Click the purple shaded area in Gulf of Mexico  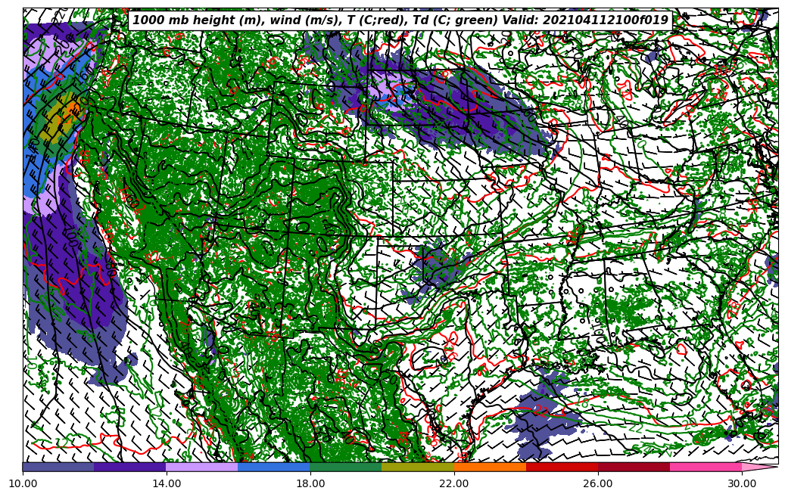[541, 420]
